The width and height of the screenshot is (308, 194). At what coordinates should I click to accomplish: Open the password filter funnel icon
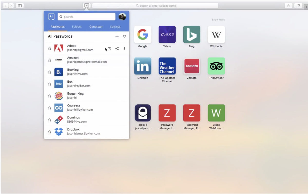(124, 37)
